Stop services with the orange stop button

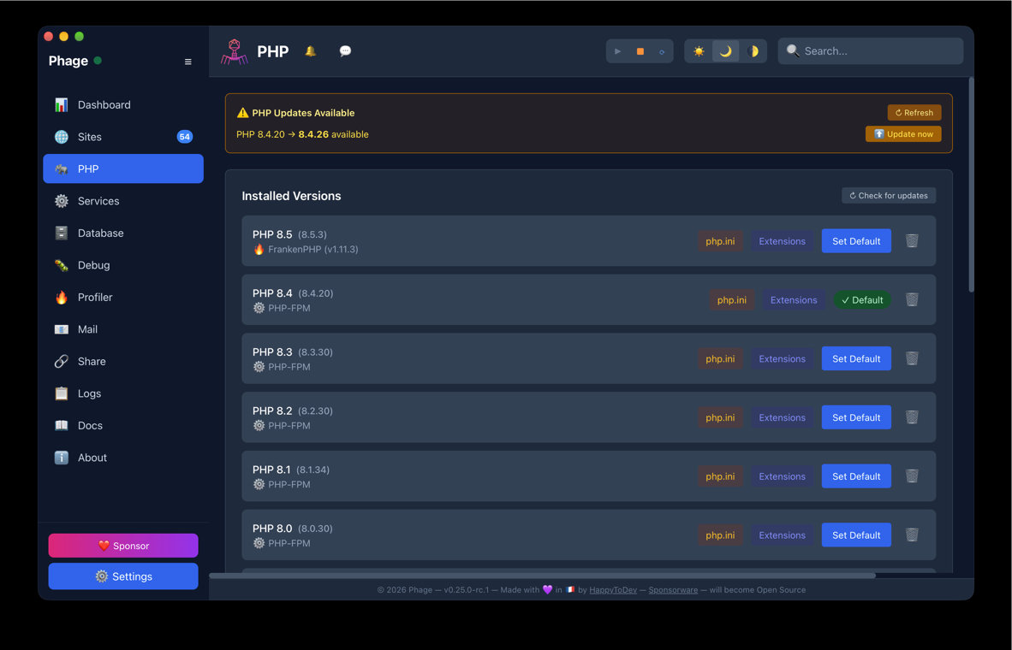coord(640,51)
